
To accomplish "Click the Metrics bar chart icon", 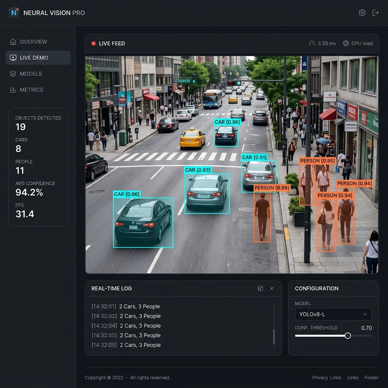I will click(x=13, y=89).
